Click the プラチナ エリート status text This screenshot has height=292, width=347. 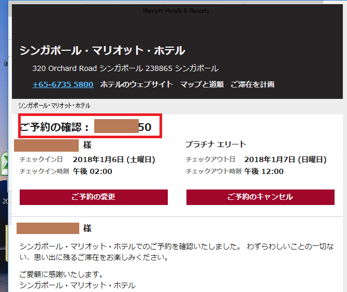[x=216, y=144]
